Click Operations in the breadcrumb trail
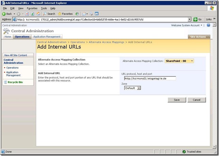Screen dimensions: 219x156 tap(78, 42)
